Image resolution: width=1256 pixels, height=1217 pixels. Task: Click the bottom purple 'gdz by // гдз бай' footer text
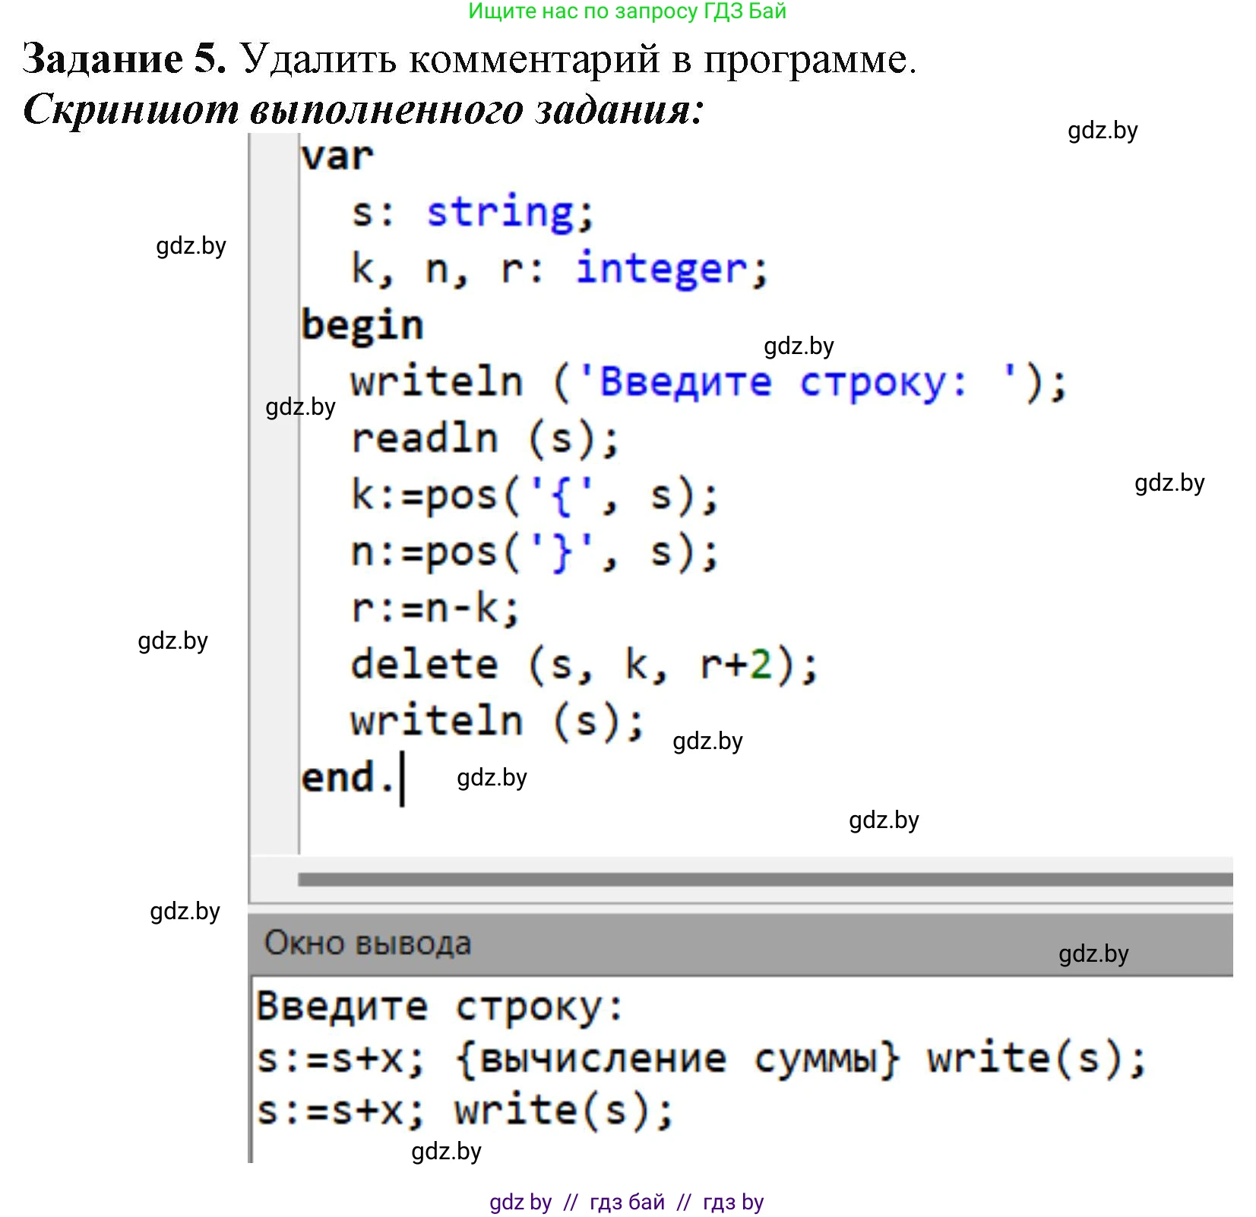pos(626,1202)
